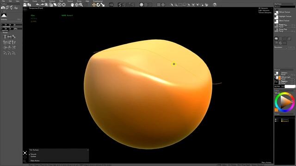Open the Perspective (Front) viewport label
The height and width of the screenshot is (166, 296).
36,8
